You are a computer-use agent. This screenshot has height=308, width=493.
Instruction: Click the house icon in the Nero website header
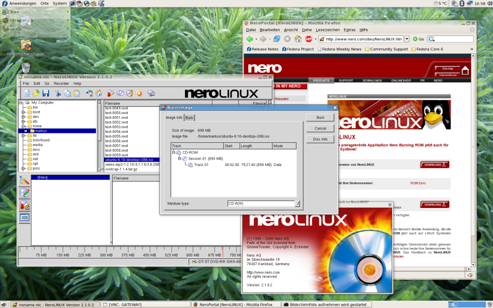pos(465,71)
